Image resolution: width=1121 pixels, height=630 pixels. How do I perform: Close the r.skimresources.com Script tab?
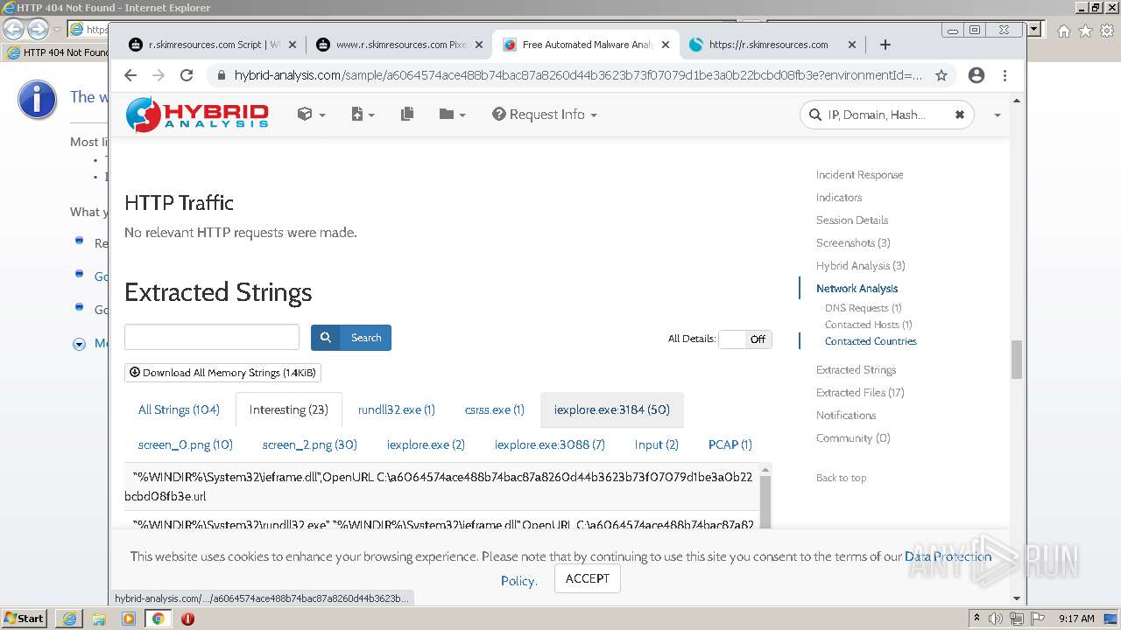click(x=293, y=45)
